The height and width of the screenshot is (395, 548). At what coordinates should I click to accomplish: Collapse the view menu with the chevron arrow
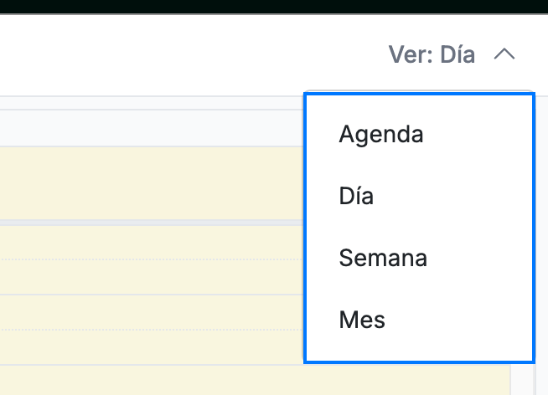pyautogui.click(x=504, y=54)
